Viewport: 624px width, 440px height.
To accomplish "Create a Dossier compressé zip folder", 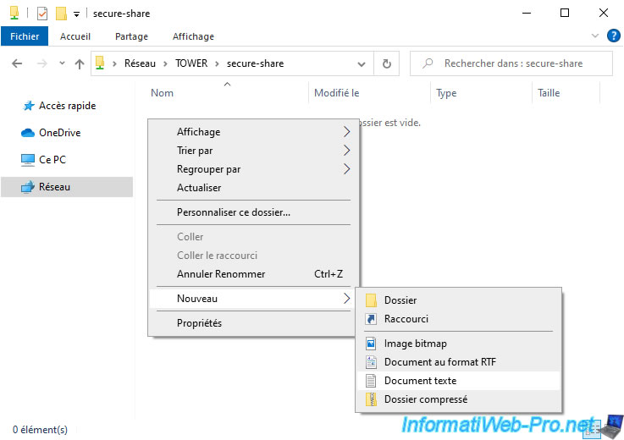I will (425, 399).
